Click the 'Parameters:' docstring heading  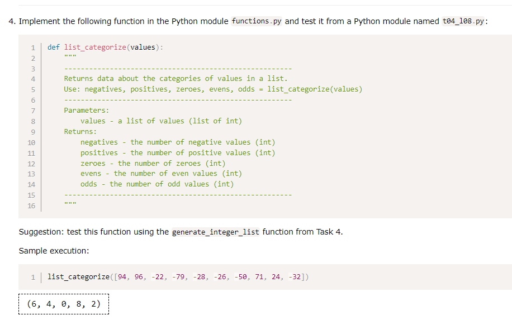pyautogui.click(x=87, y=110)
